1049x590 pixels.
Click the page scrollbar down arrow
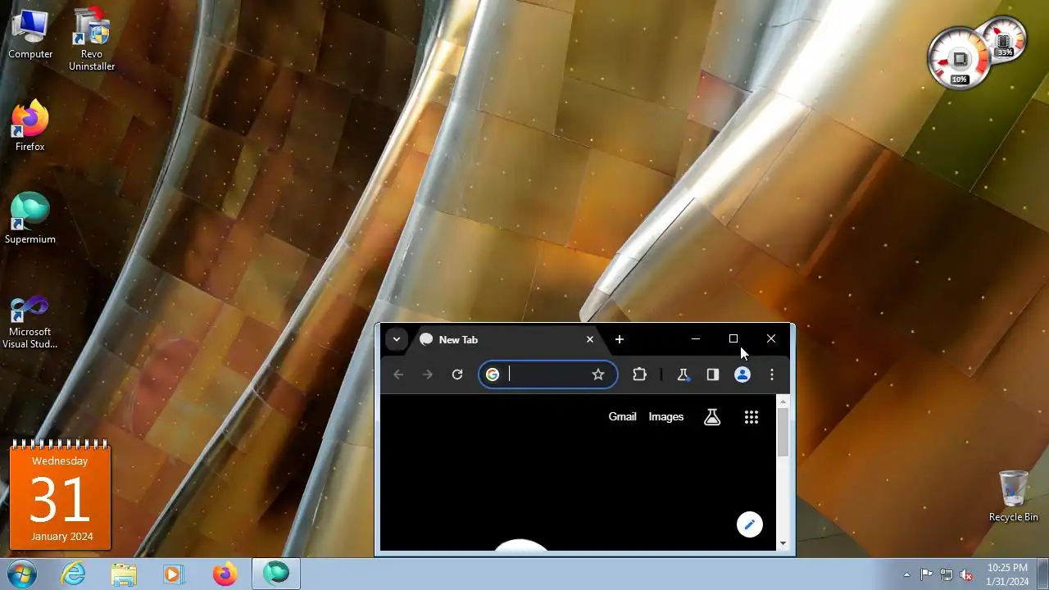tap(783, 542)
